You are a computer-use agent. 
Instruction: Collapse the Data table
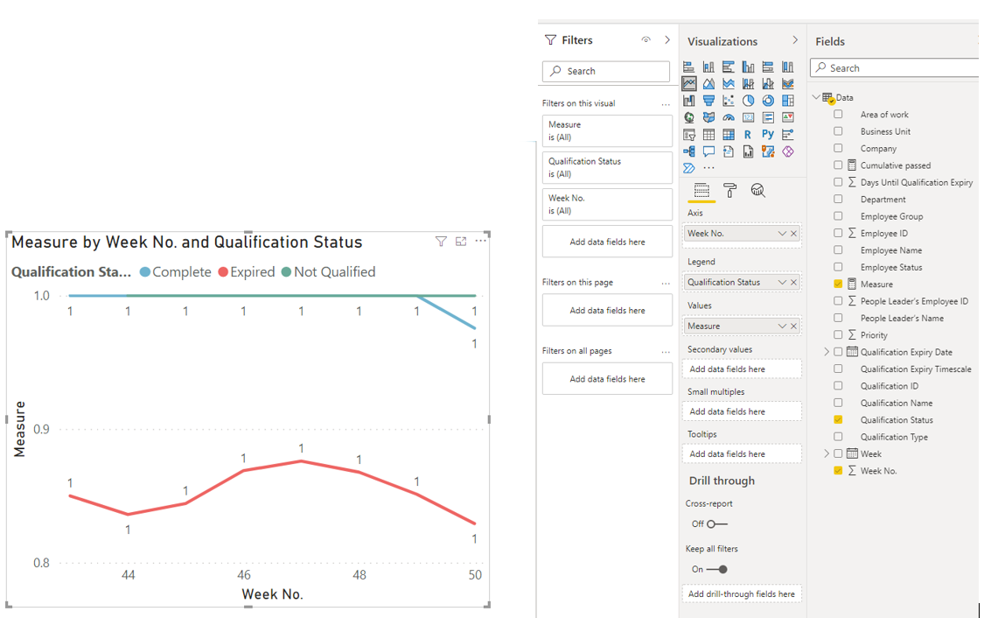point(816,97)
